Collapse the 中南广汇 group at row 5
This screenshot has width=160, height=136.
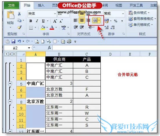click(x=10, y=83)
